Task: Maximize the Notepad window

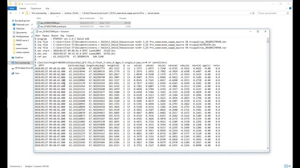Action: (x=258, y=31)
